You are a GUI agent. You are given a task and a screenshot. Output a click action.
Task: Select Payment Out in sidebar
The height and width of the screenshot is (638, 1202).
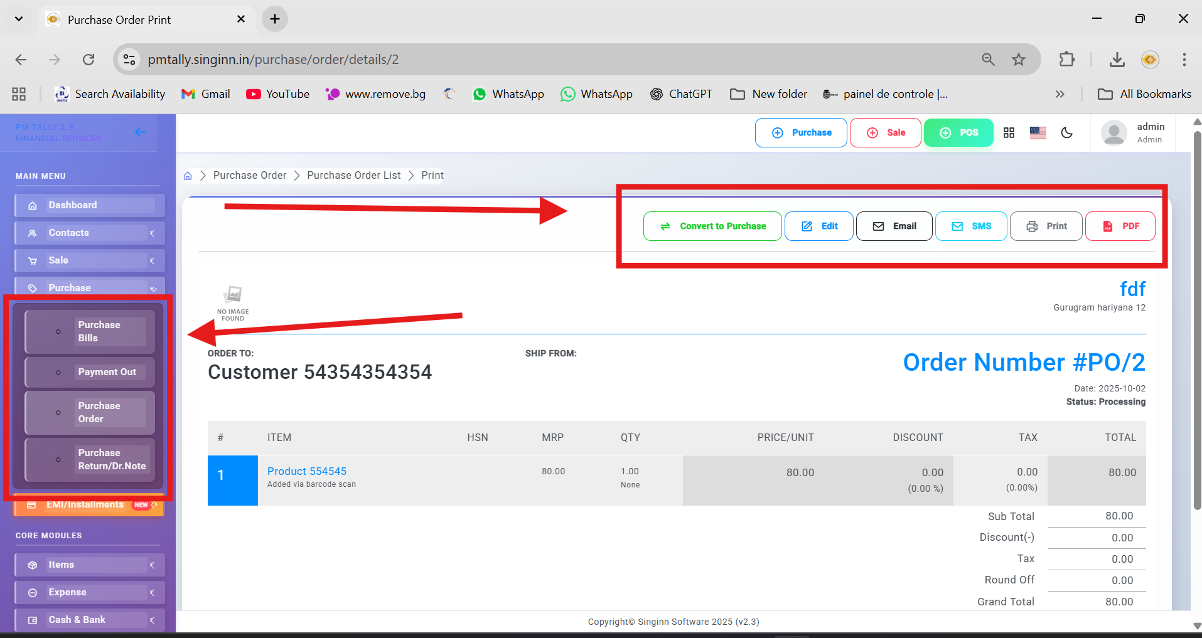107,372
